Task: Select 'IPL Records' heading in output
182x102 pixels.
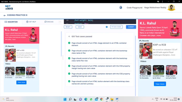Action: click(x=144, y=41)
